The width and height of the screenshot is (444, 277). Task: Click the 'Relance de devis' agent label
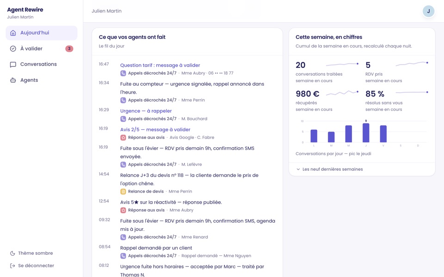[146, 192]
